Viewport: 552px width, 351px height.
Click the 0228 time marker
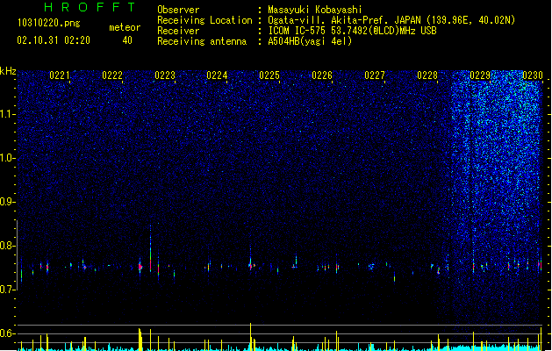coord(427,75)
